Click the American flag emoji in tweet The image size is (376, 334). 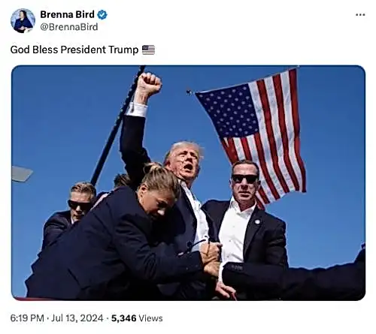[148, 50]
